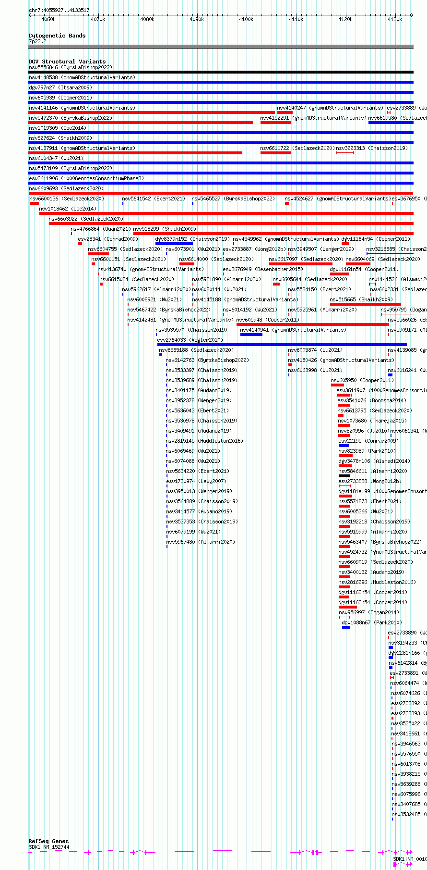Select dgv11164n54 (Cooper2011) label
The height and width of the screenshot is (870, 427).
click(x=376, y=239)
